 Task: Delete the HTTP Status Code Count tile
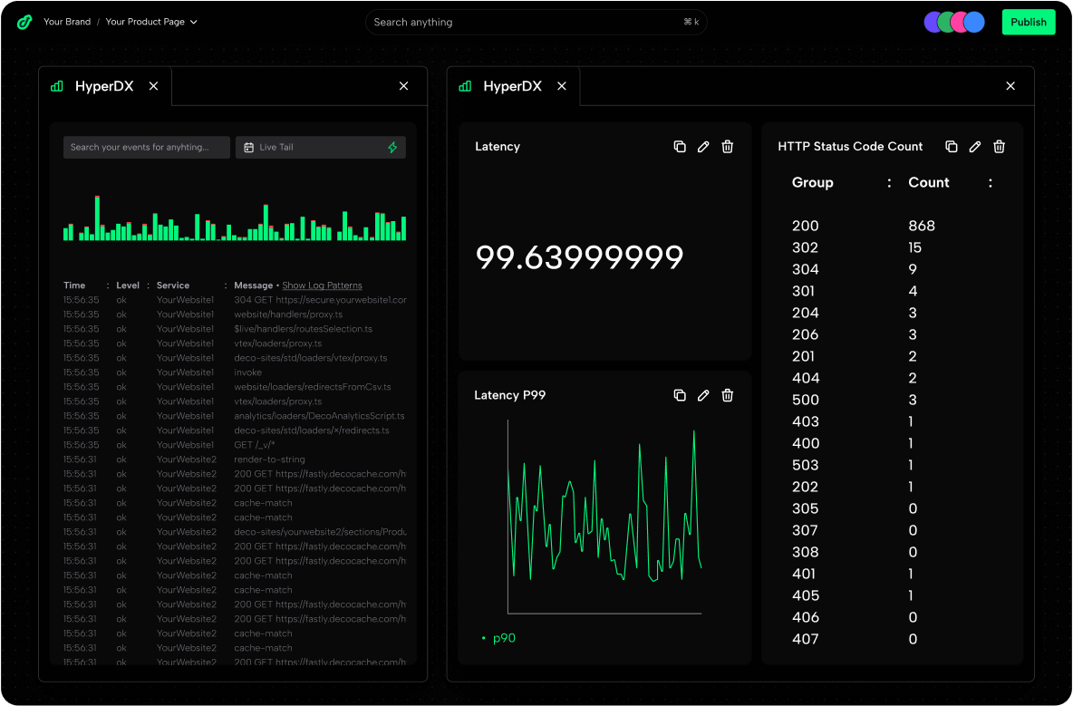999,147
